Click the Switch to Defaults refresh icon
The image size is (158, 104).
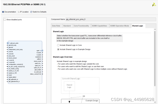31,12
